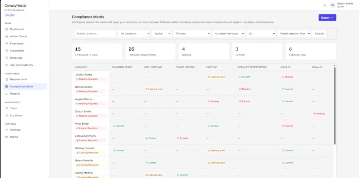The image size is (359, 178).
Task: Open Action Center page
Action: click(25, 36)
